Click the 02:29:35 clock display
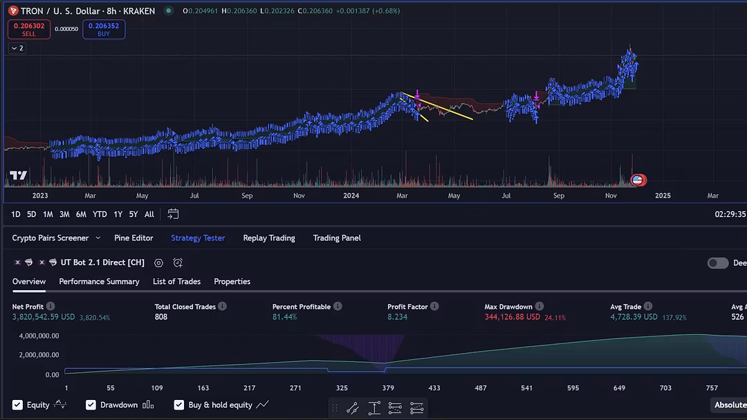Viewport: 747px width, 420px height. 730,214
